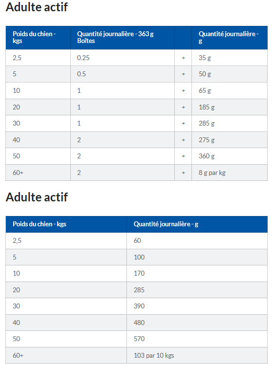This screenshot has width=272, height=369.
Task: Select the '35 g' cell
Action: click(x=230, y=58)
